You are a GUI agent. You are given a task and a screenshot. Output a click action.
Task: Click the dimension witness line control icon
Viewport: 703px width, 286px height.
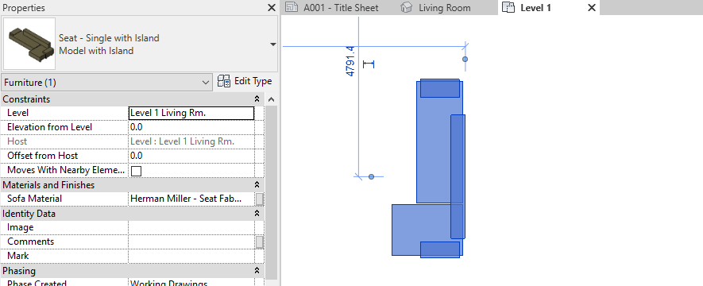coord(369,64)
